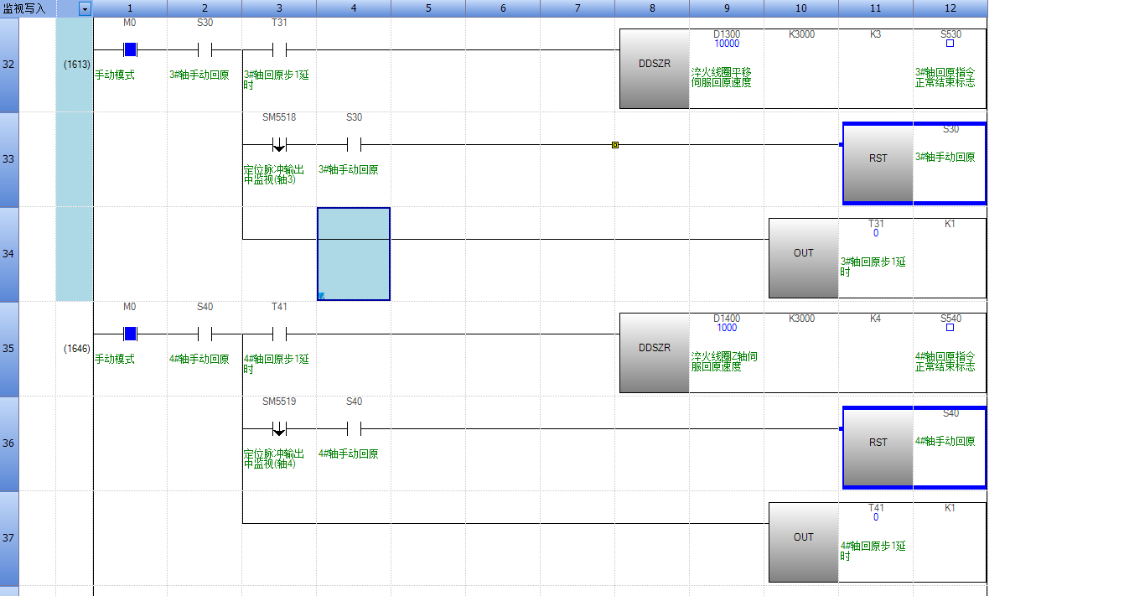Click the T41 contact in row 35
This screenshot has width=1124, height=596.
pos(279,334)
